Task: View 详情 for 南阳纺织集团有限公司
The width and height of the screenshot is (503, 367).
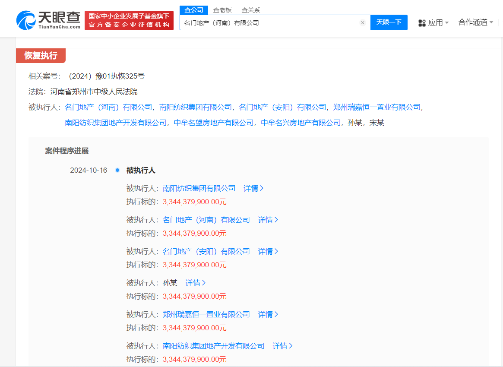Action: (x=253, y=188)
